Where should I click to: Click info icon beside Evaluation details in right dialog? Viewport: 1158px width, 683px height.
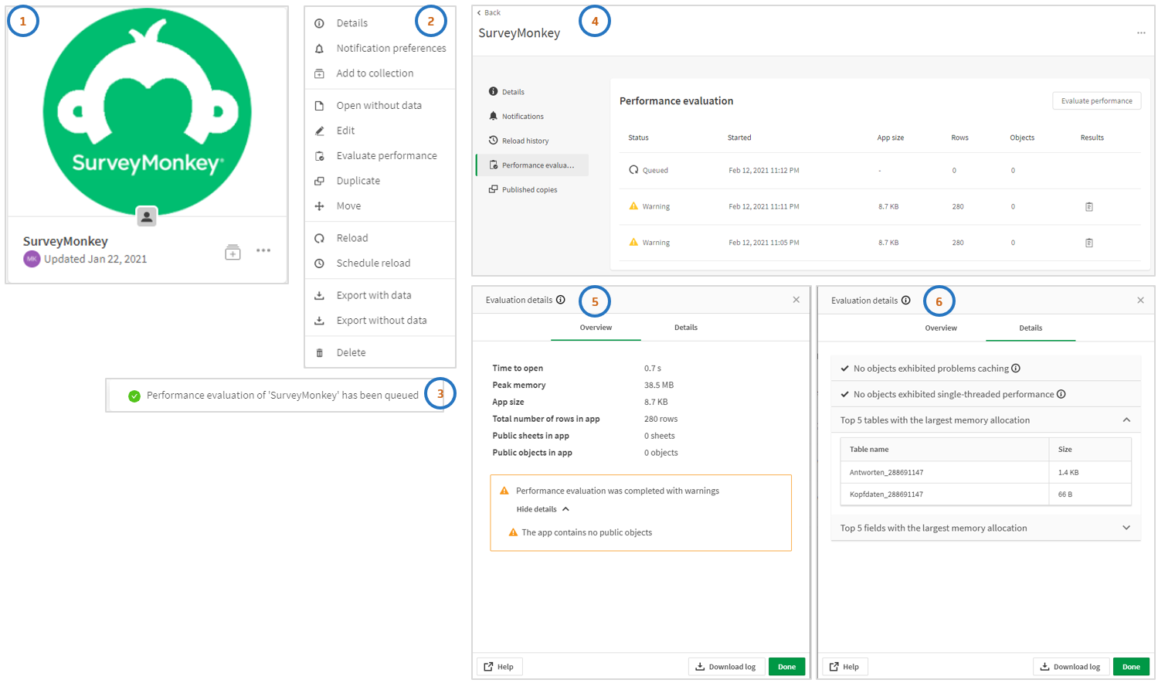(906, 301)
